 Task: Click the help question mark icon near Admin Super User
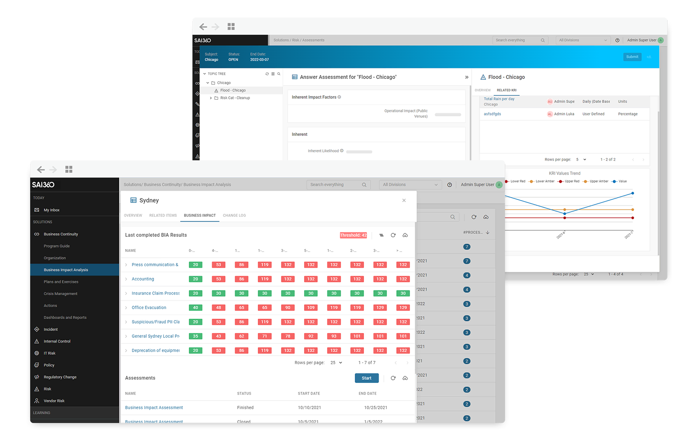[x=449, y=185]
